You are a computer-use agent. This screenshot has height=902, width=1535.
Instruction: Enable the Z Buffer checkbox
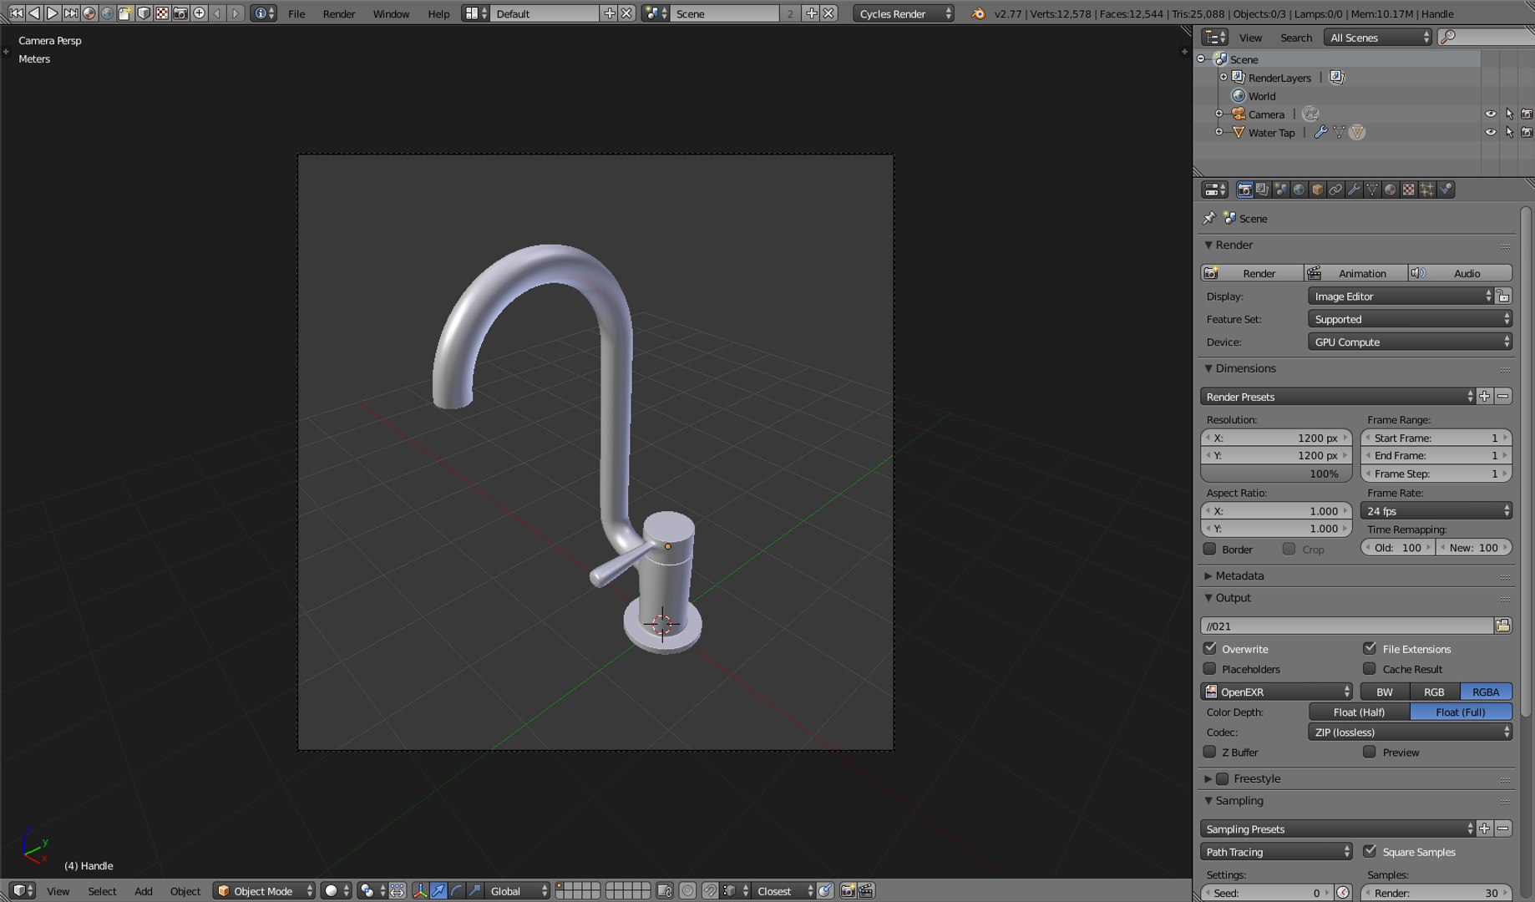(x=1209, y=752)
